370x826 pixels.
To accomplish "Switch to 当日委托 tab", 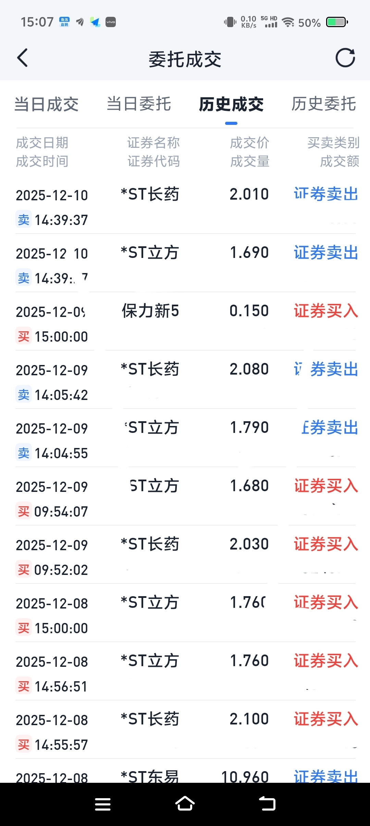I will 139,104.
